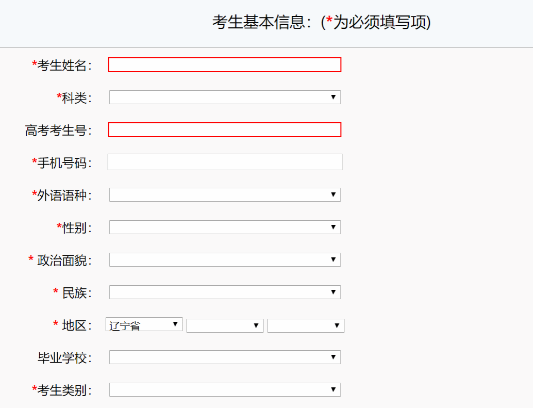Expand the middle 地区 city dropdown
Viewport: 533px width, 408px height.
pyautogui.click(x=225, y=325)
